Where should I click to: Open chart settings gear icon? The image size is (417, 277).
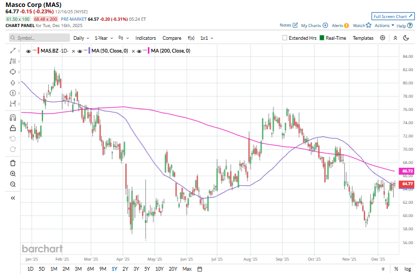click(384, 38)
